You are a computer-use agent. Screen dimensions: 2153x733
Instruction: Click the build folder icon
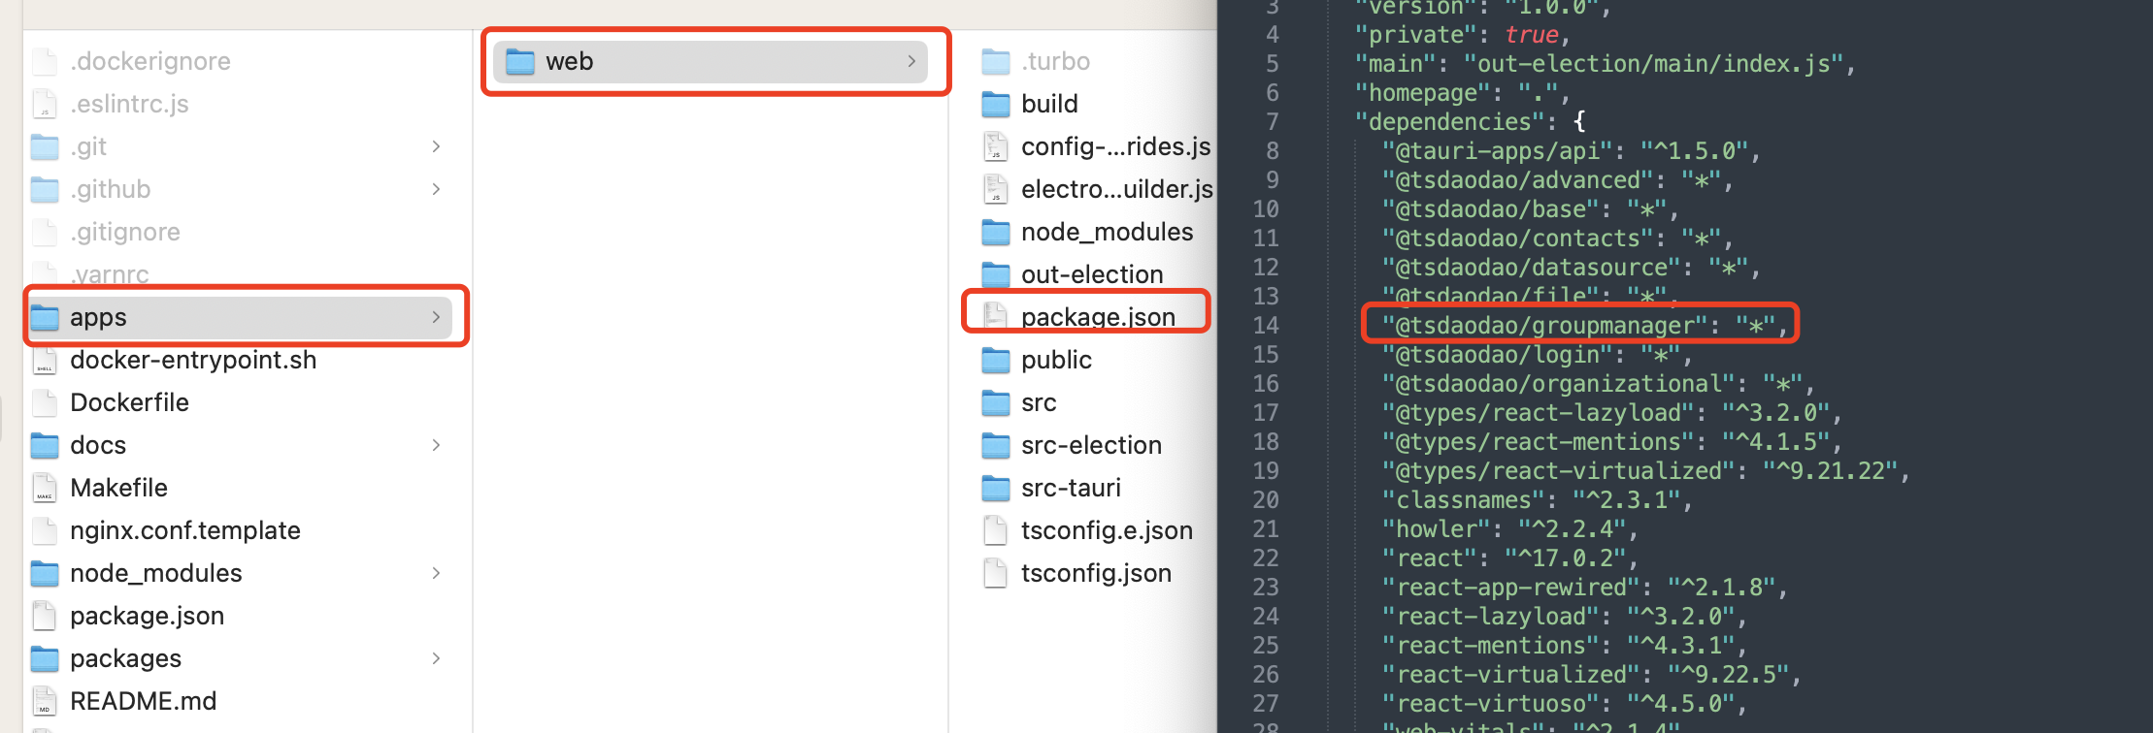[x=996, y=104]
